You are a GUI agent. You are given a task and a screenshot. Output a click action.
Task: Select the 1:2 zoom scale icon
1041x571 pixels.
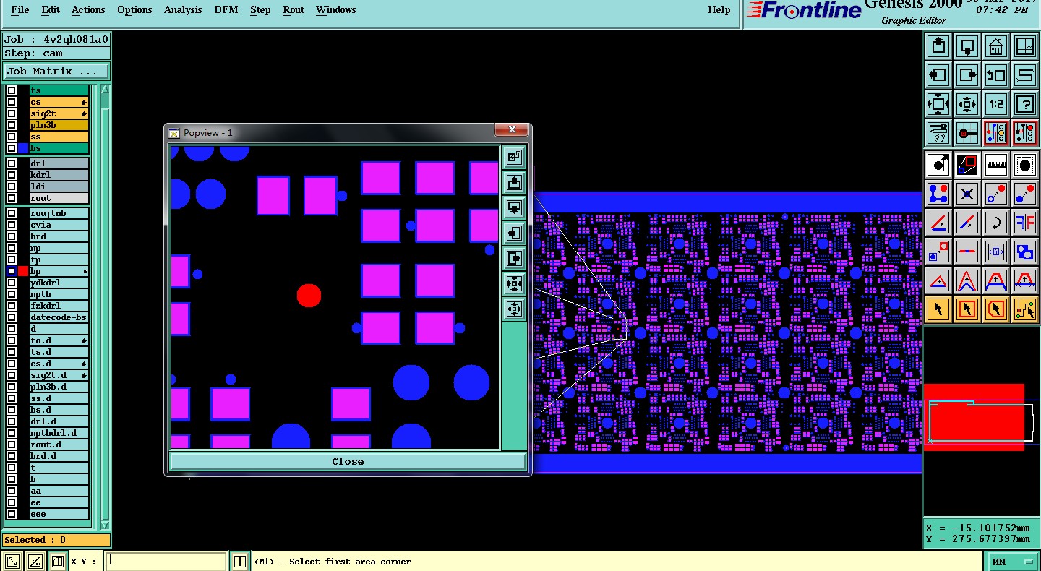pos(996,104)
